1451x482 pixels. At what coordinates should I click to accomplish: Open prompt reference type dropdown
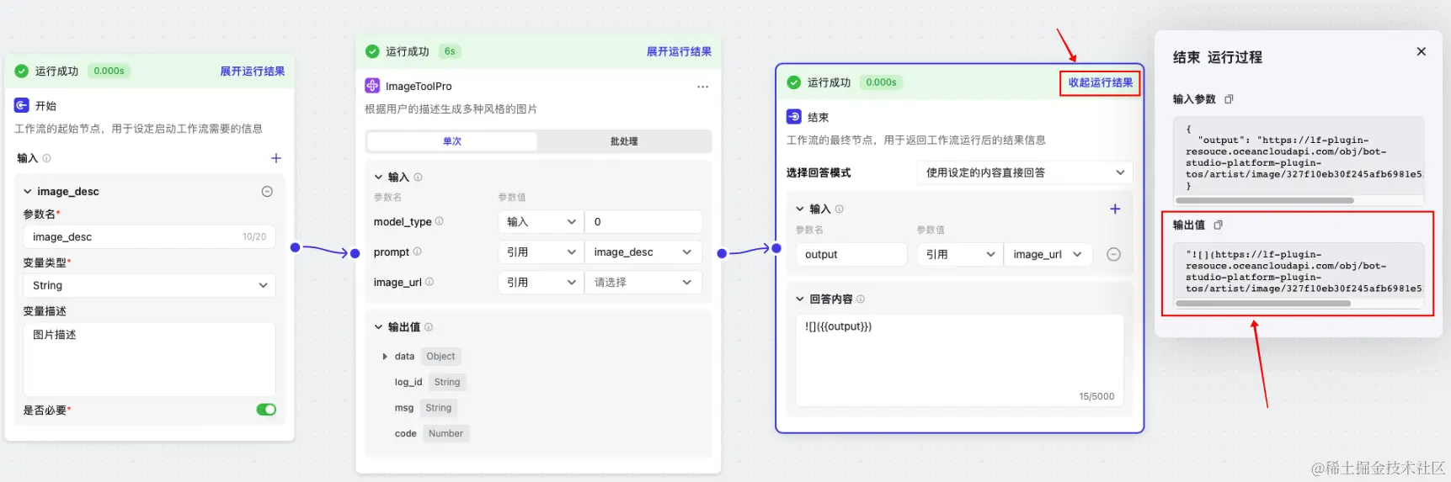pyautogui.click(x=541, y=252)
